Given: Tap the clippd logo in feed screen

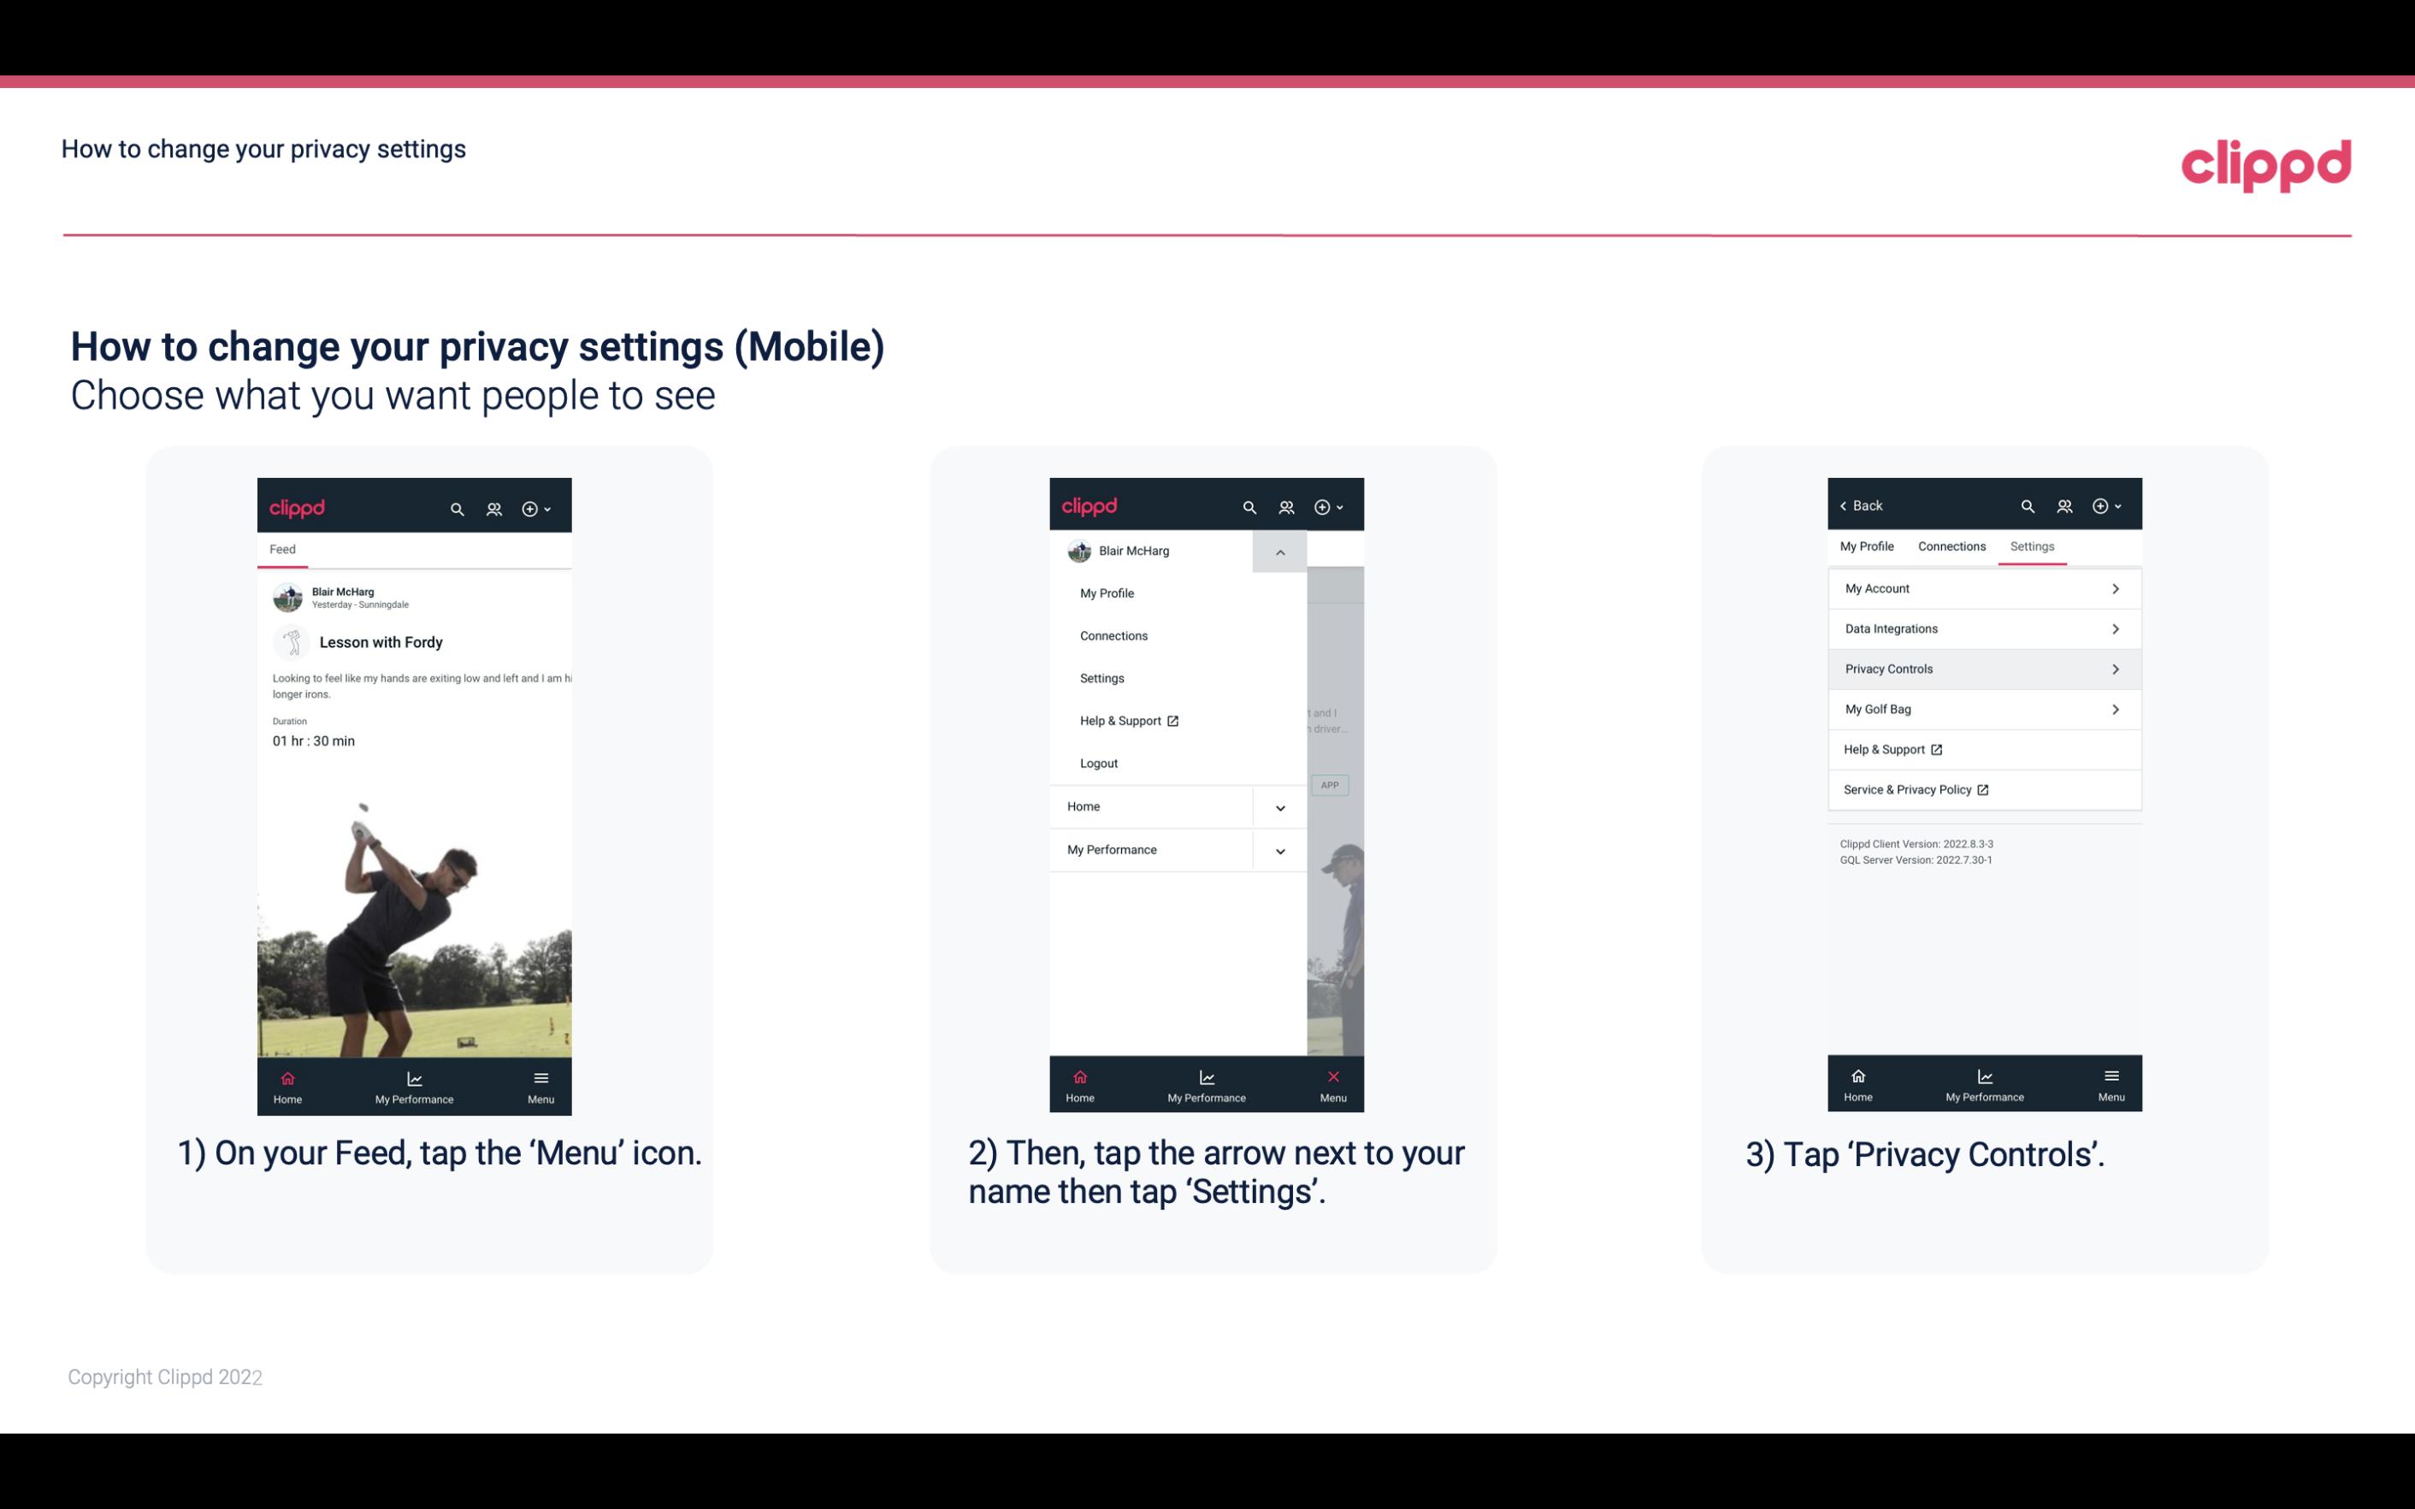Looking at the screenshot, I should coord(298,506).
